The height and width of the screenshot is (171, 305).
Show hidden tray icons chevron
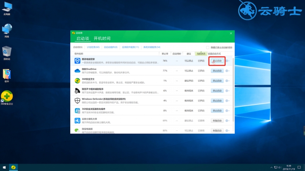click(271, 167)
